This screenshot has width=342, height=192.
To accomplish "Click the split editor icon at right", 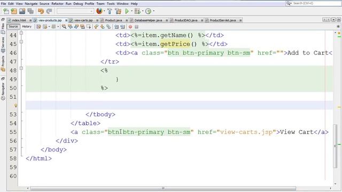I will [x=338, y=27].
